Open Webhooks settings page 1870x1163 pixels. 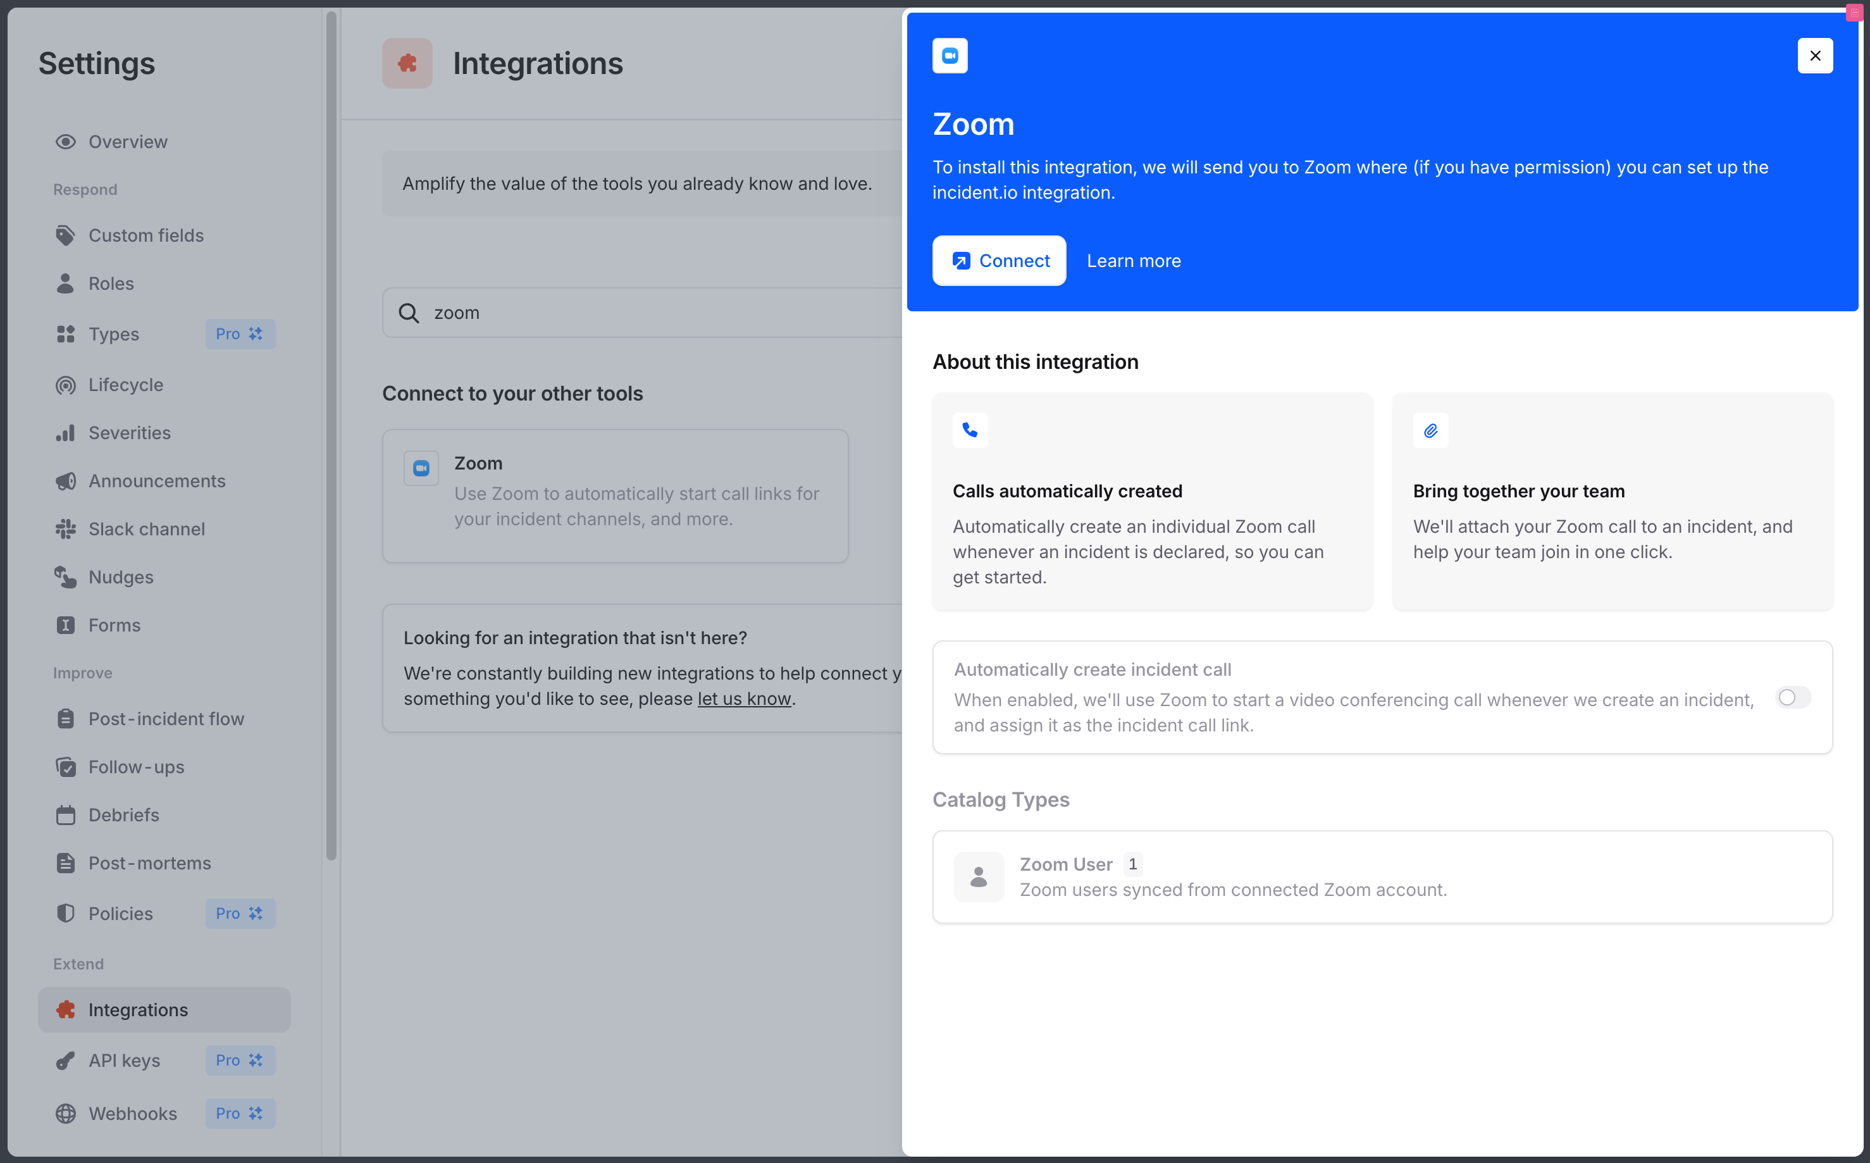(x=132, y=1113)
